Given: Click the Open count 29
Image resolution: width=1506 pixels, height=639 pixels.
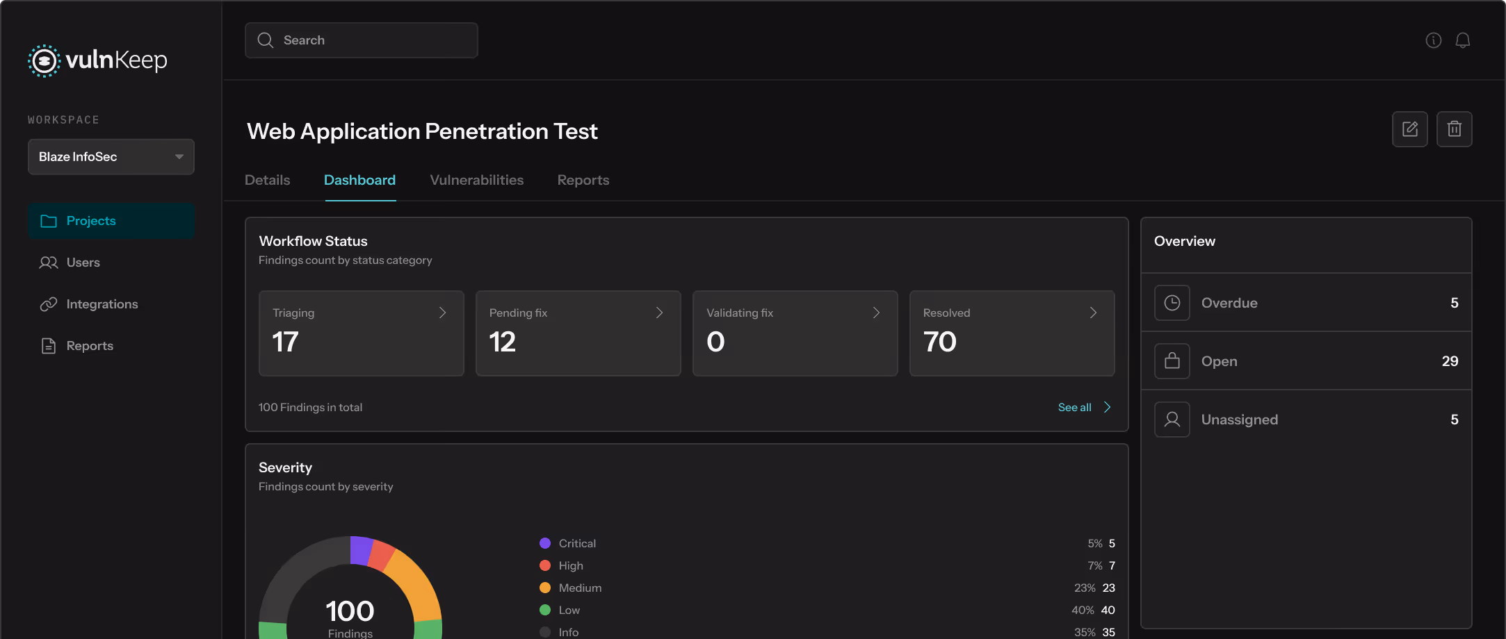Looking at the screenshot, I should (x=1450, y=361).
